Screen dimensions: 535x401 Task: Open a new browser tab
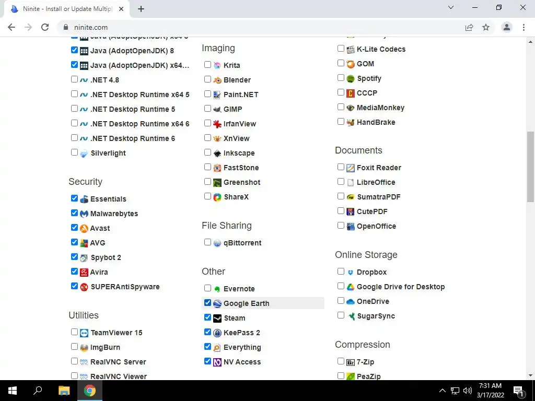click(x=141, y=9)
